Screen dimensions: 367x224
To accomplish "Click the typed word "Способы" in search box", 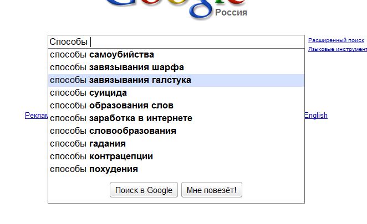I will [69, 42].
